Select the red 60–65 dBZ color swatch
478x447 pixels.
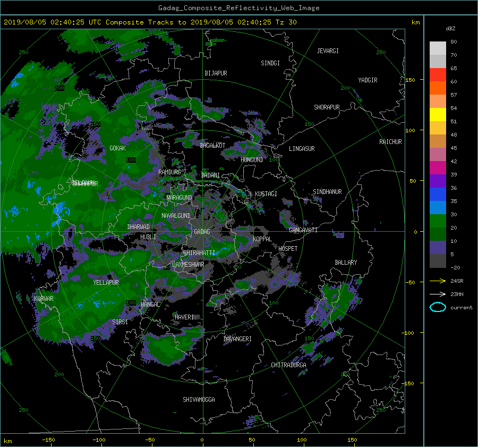[x=438, y=75]
